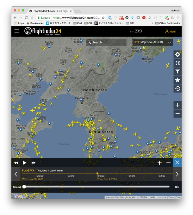Viewport: 193px width, 215px height.
Task: Click the Dalian airport pin
Action: point(43,102)
